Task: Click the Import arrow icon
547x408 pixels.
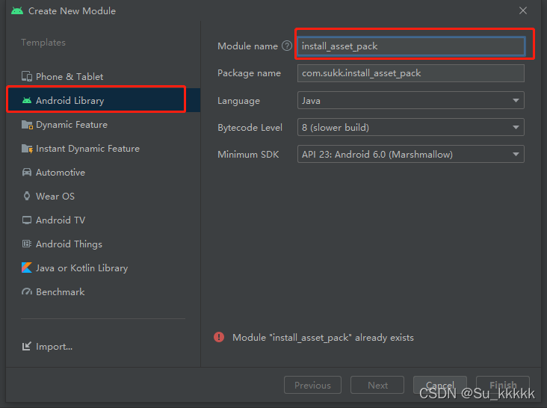Action: (27, 346)
